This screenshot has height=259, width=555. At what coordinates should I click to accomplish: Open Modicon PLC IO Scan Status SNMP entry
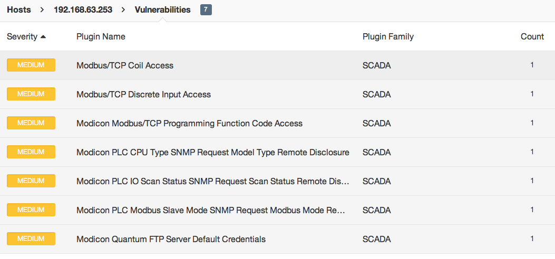tap(213, 181)
